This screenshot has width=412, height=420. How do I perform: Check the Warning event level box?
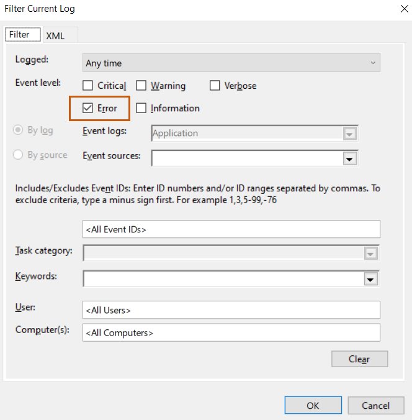[141, 86]
